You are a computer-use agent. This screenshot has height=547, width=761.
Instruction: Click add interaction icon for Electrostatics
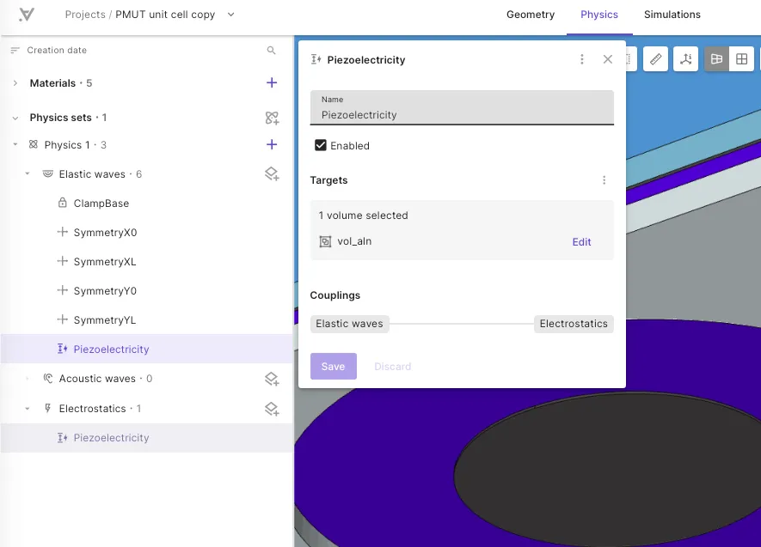point(272,409)
